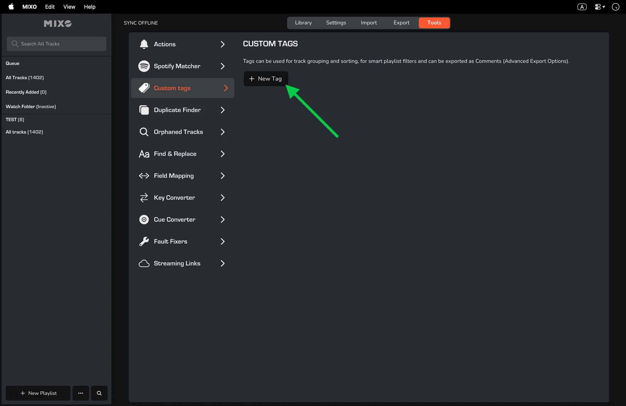Expand the Streaming Links chevron
The height and width of the screenshot is (406, 626).
pos(223,263)
